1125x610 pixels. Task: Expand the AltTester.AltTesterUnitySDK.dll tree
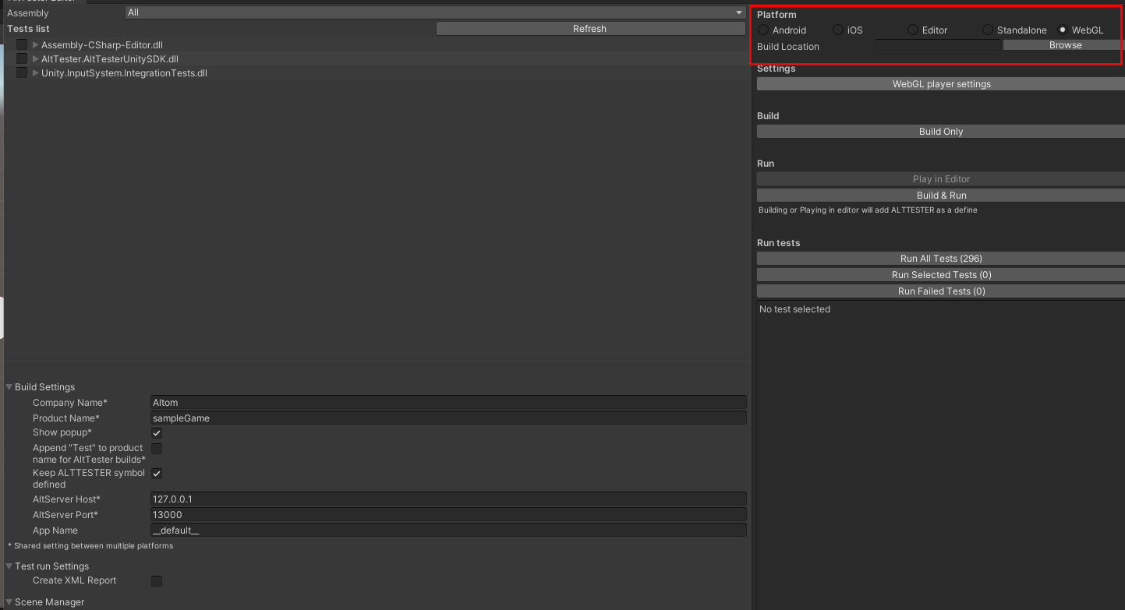point(34,58)
